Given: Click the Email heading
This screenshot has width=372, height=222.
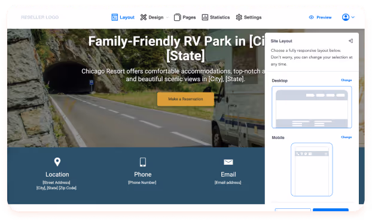Looking at the screenshot, I should pos(228,174).
